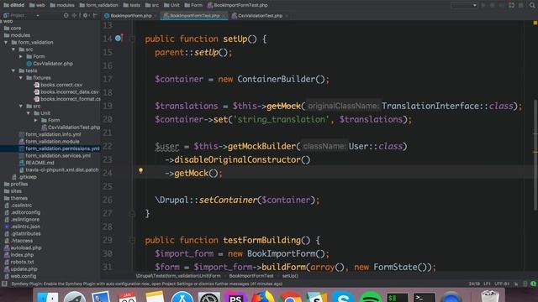
Task: Click the 'form_validation' breadcrumb in navigation bar
Action: click(98, 5)
